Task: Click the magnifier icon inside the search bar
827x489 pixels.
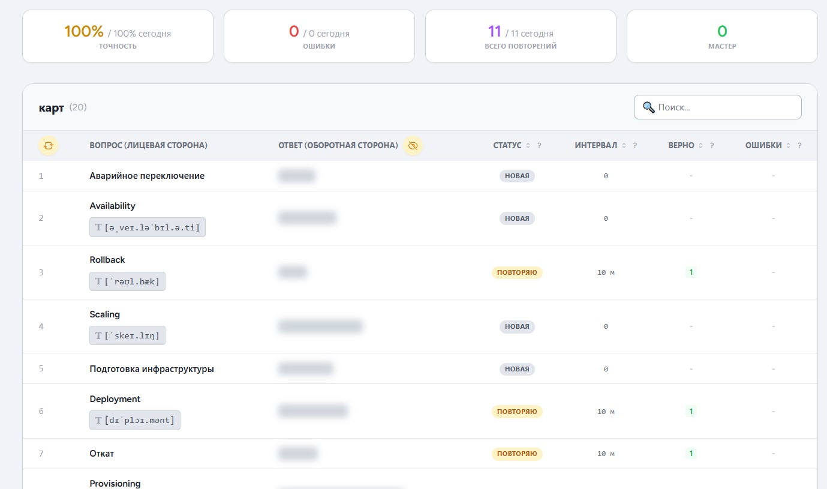Action: click(648, 107)
